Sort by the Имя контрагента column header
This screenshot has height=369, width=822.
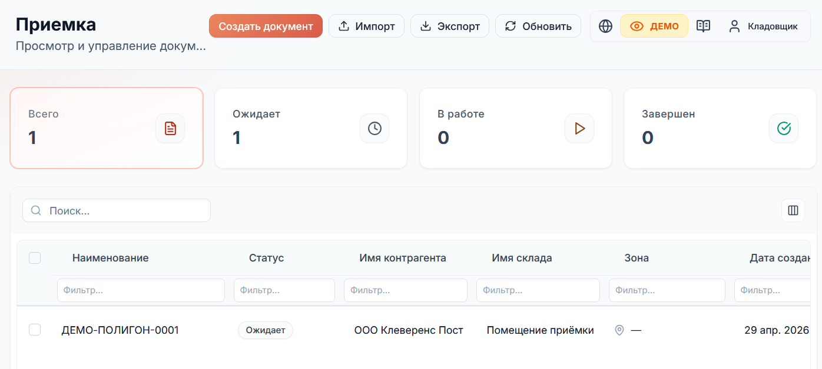click(x=403, y=258)
